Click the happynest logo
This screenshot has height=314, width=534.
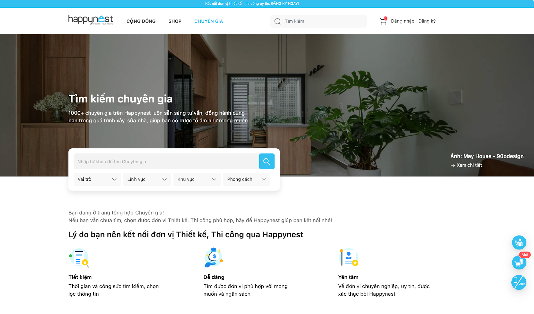point(91,20)
